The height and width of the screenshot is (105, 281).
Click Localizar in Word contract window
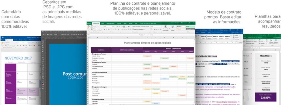click(236, 35)
